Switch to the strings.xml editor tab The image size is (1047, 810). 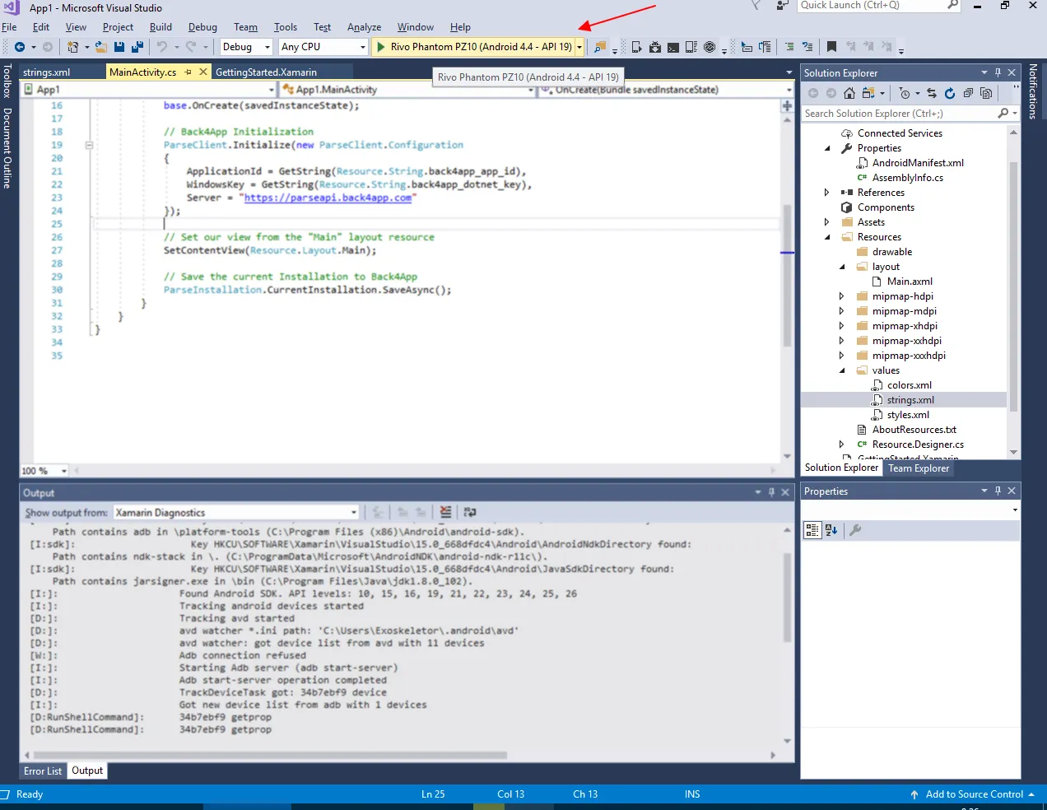pyautogui.click(x=47, y=72)
